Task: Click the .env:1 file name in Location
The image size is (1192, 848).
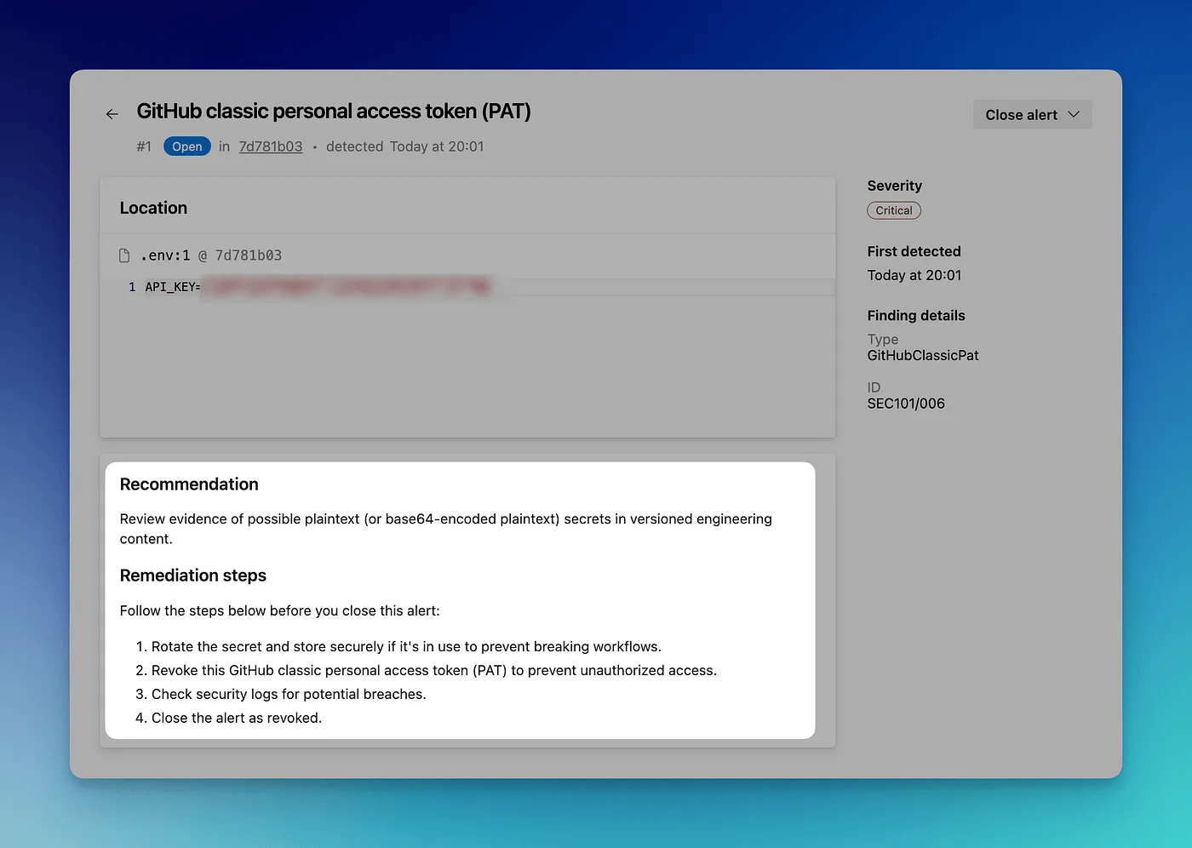Action: (x=165, y=255)
